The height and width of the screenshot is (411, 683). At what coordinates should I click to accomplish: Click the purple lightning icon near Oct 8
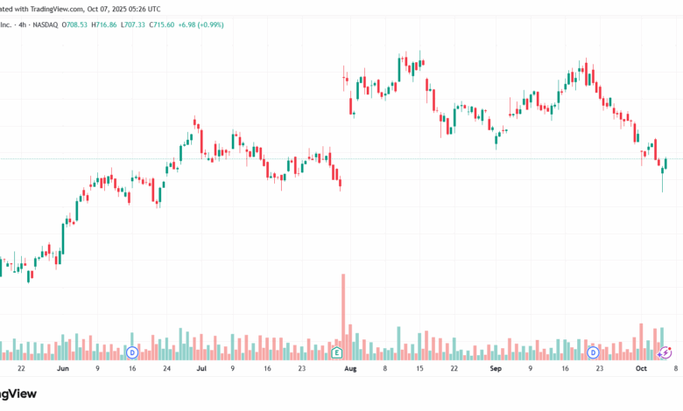point(666,352)
